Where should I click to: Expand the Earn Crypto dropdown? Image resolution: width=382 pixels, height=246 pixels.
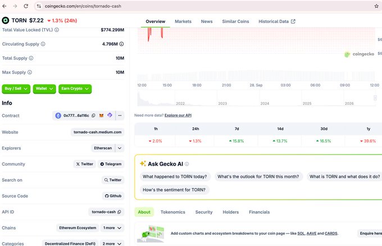75,89
